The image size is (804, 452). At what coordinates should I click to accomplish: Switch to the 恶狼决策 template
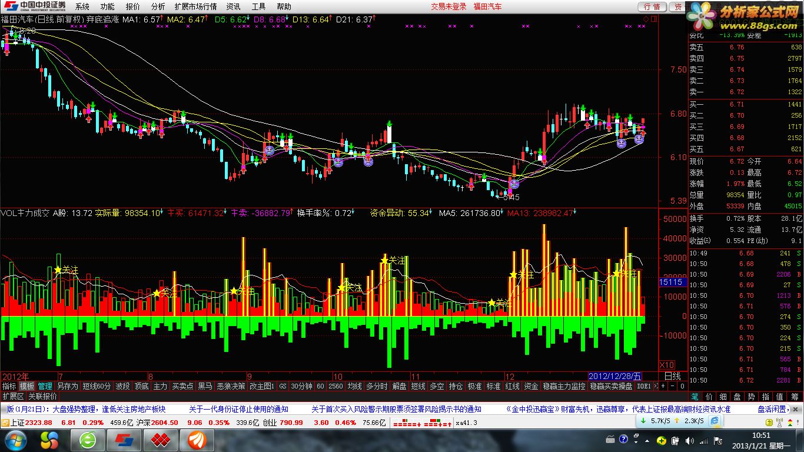(231, 386)
